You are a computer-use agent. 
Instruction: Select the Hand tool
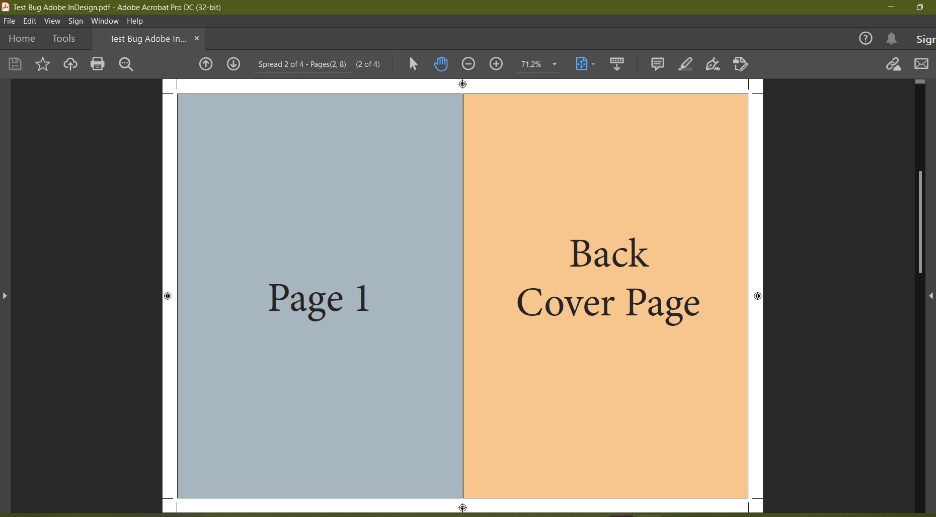[x=441, y=64]
